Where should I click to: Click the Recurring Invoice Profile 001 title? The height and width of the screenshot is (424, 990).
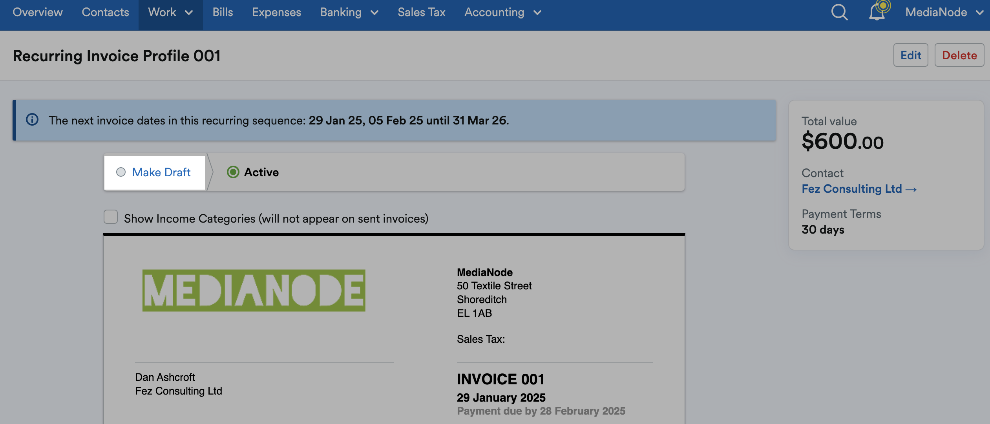click(x=117, y=56)
